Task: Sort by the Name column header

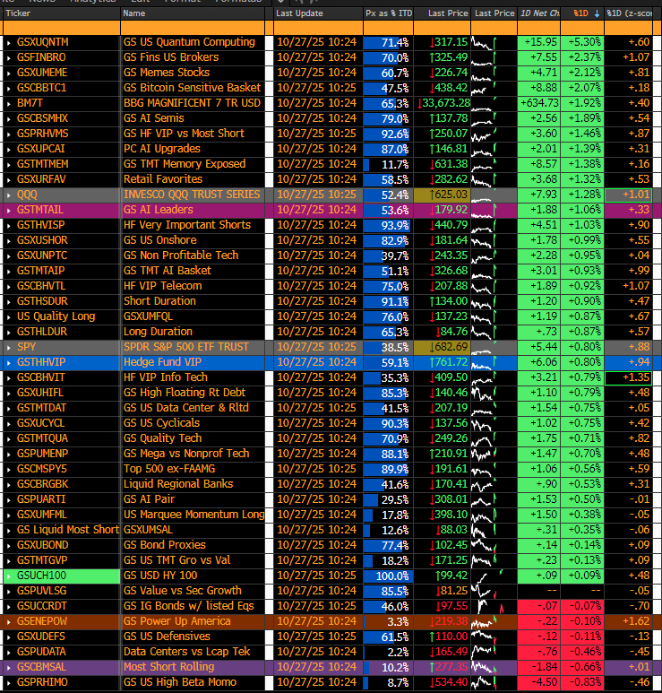Action: [192, 13]
